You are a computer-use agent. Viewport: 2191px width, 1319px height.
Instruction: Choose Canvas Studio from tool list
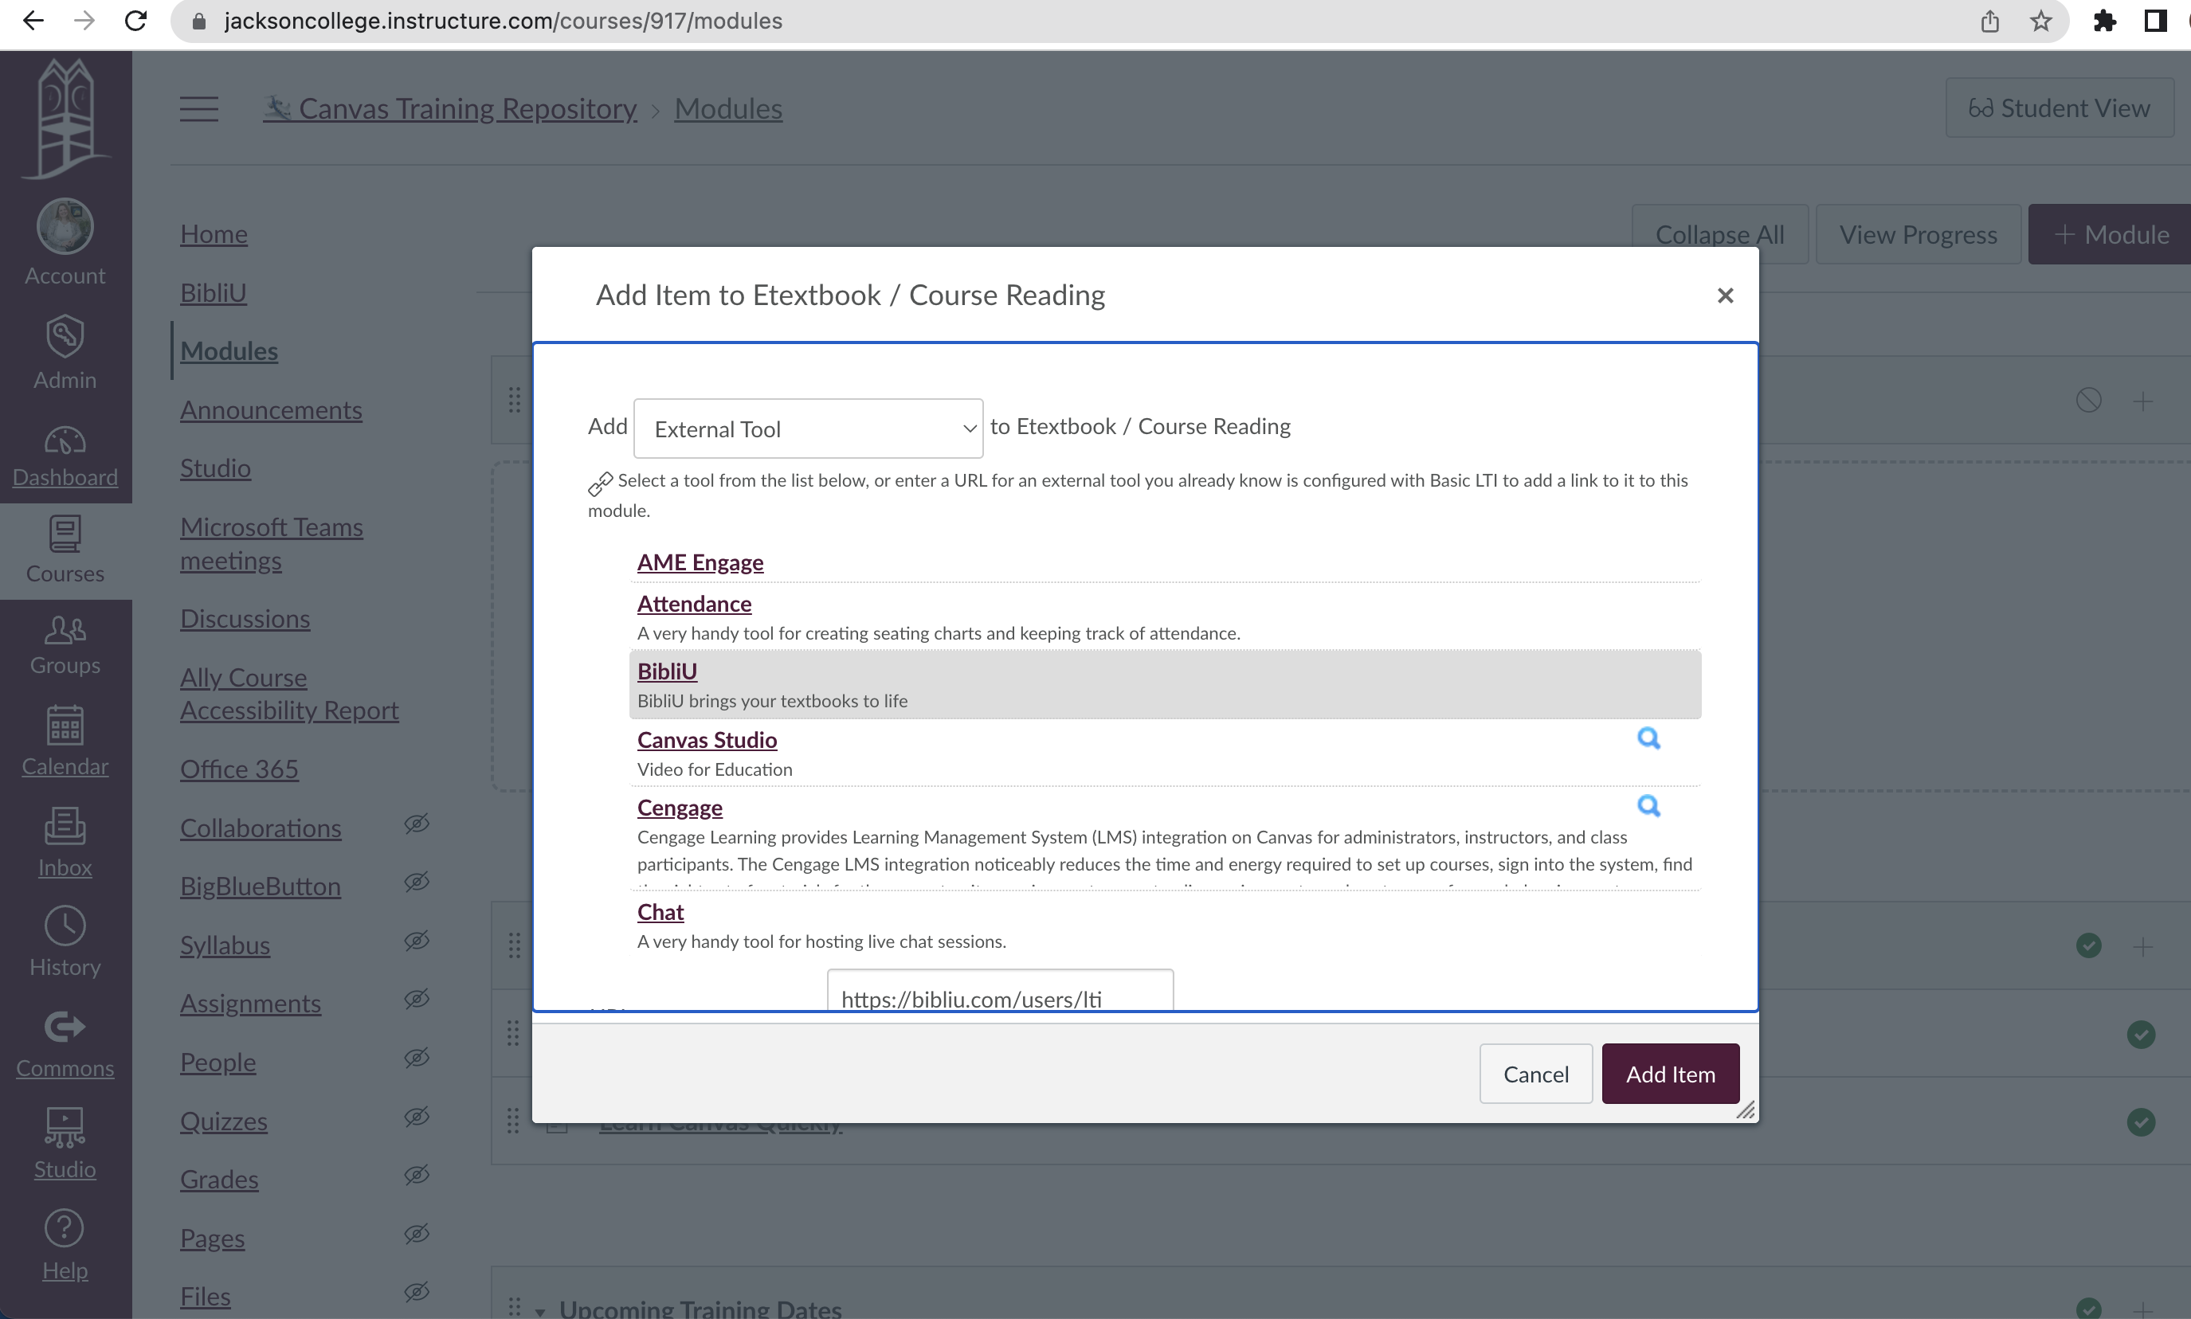point(707,739)
